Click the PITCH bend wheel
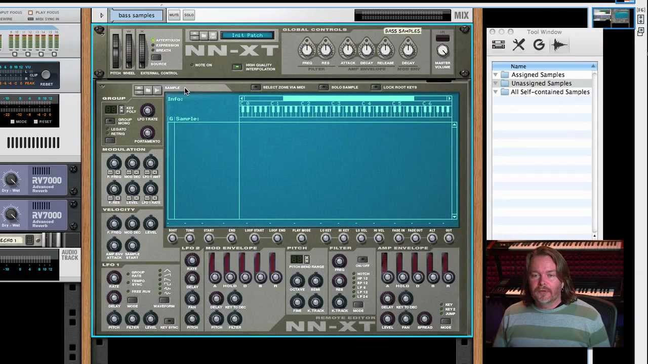The image size is (648, 364). click(x=116, y=50)
